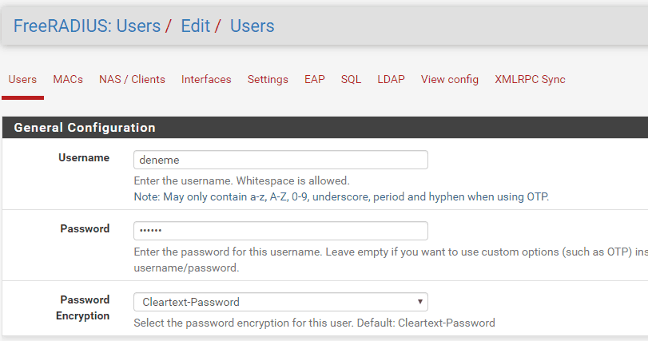Click the FreeRADIUS: Users breadcrumb link
This screenshot has height=341, width=648.
click(x=87, y=26)
